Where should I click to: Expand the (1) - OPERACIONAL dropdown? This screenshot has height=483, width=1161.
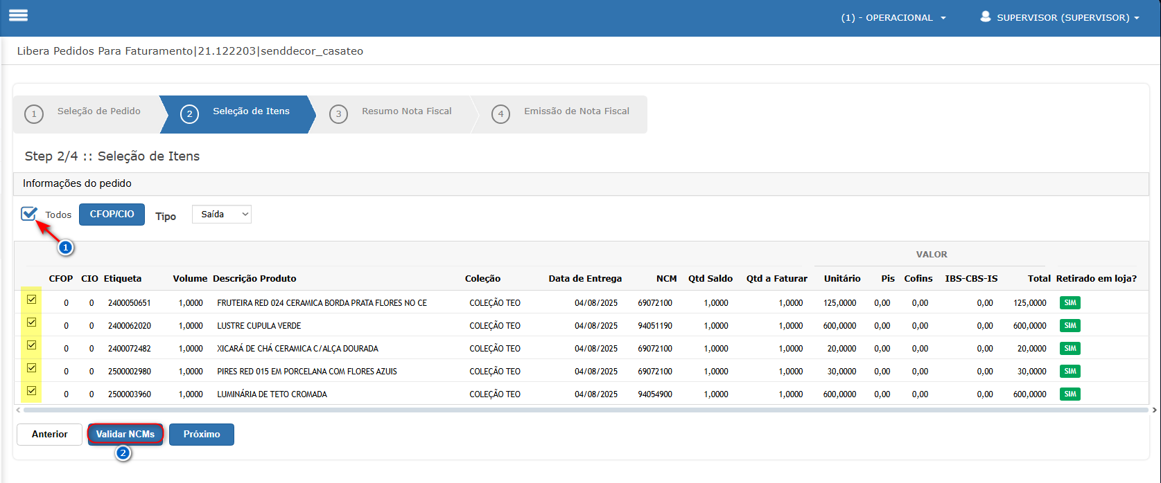tap(893, 18)
